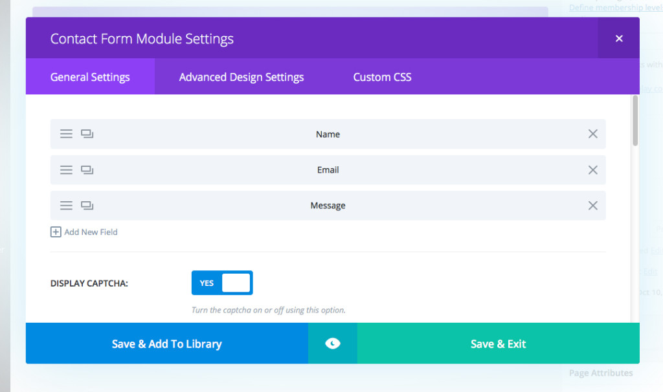Click the duplicate icon on the Name field
Image resolution: width=663 pixels, height=392 pixels.
[x=87, y=134]
